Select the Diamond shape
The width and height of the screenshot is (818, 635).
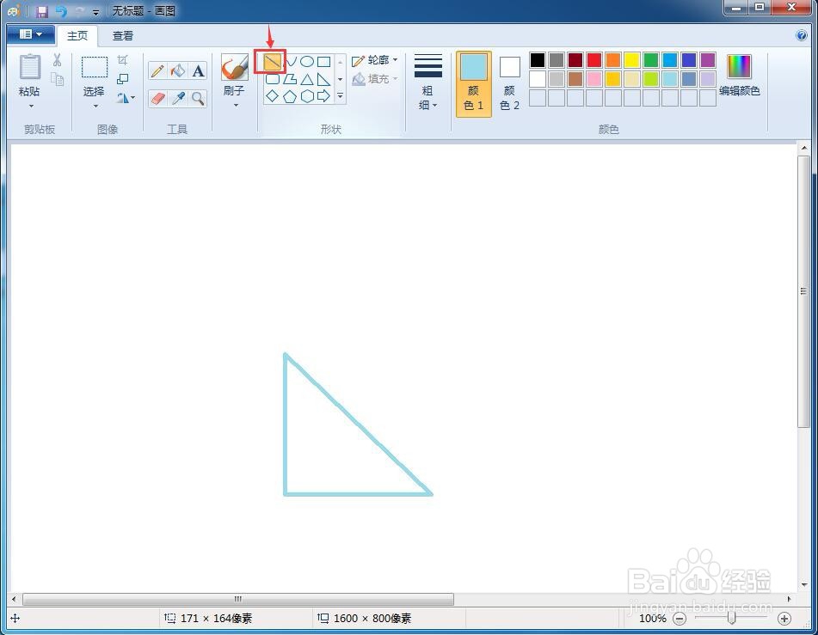click(273, 96)
